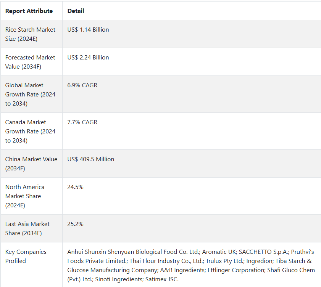
Task: Click the 7.7% CAGR value
Action: tap(82, 122)
